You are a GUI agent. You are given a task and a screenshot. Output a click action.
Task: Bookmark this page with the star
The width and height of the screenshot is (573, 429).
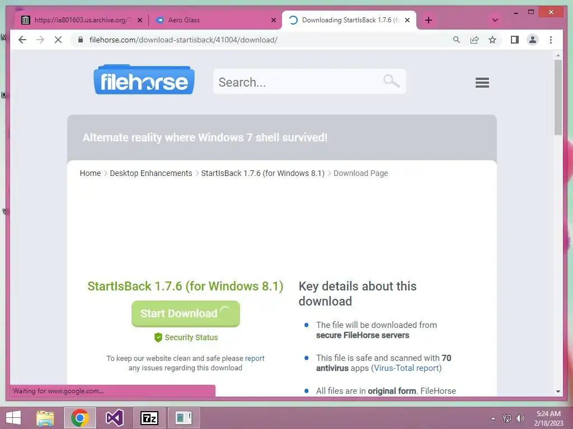pyautogui.click(x=492, y=40)
